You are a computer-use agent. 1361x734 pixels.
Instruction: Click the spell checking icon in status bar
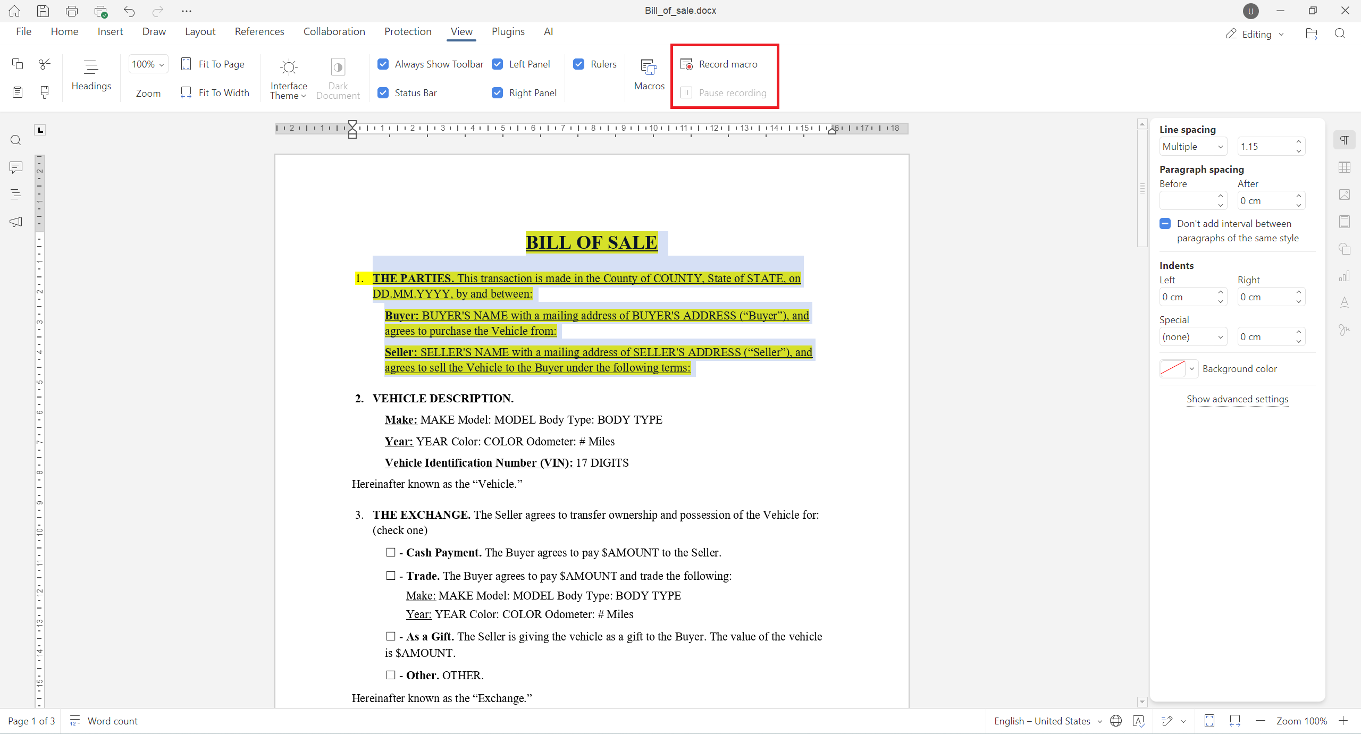point(1138,721)
